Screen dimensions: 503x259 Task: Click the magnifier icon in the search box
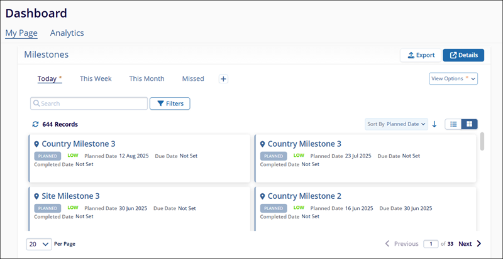click(36, 103)
